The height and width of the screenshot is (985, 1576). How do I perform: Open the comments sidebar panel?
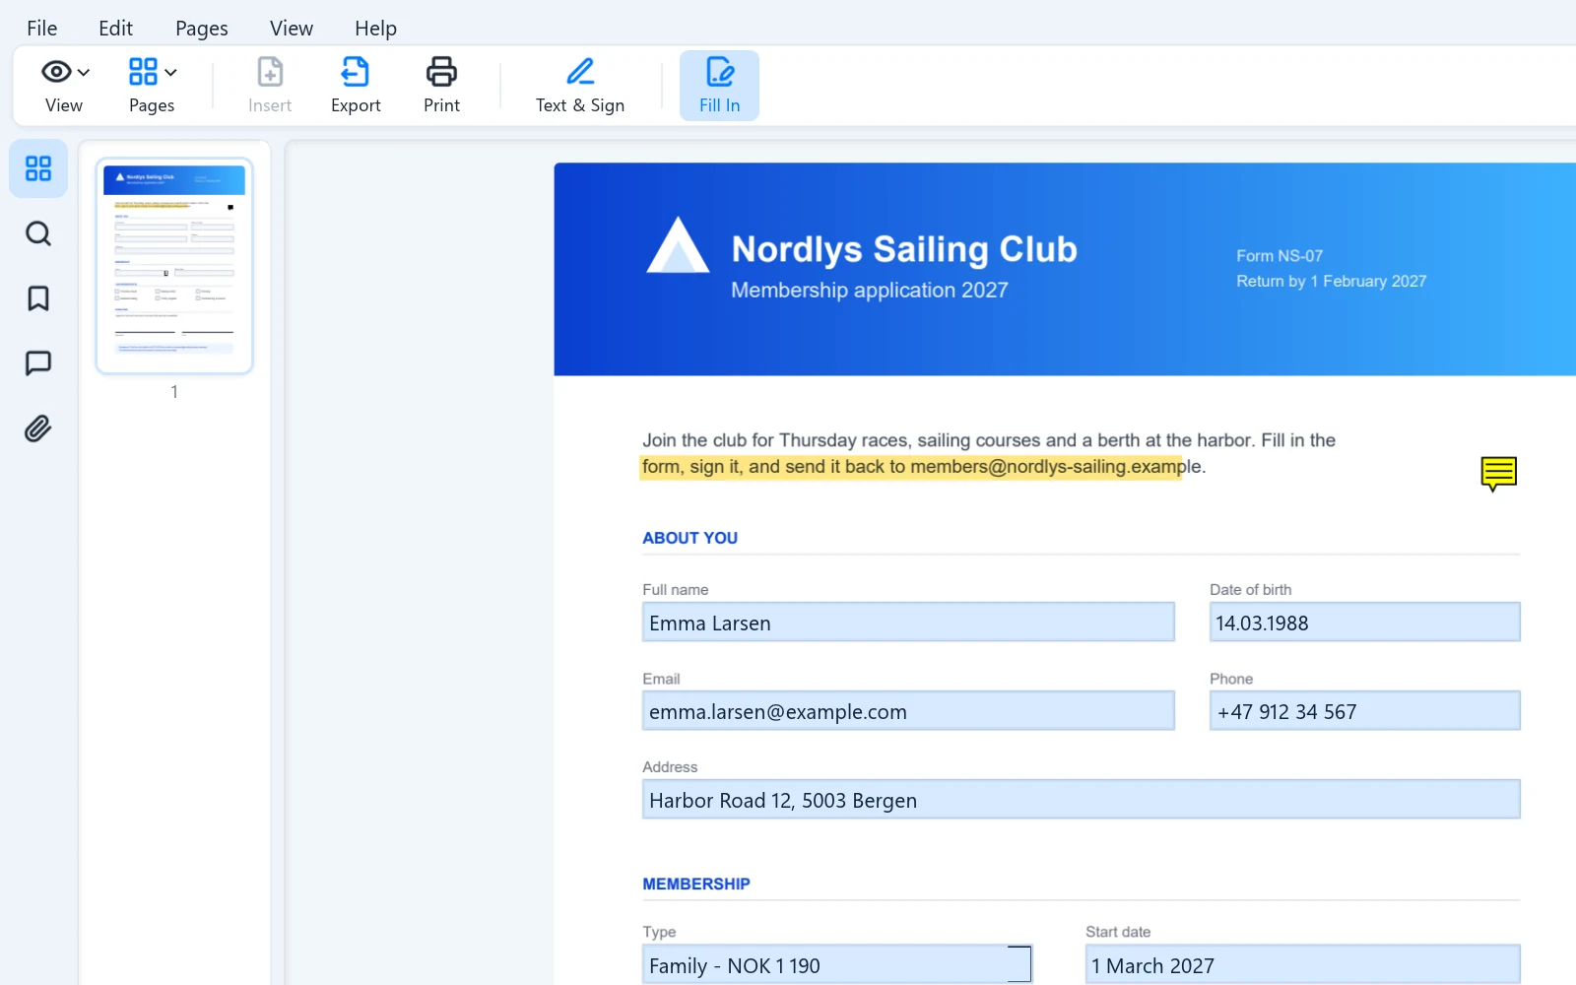[38, 363]
